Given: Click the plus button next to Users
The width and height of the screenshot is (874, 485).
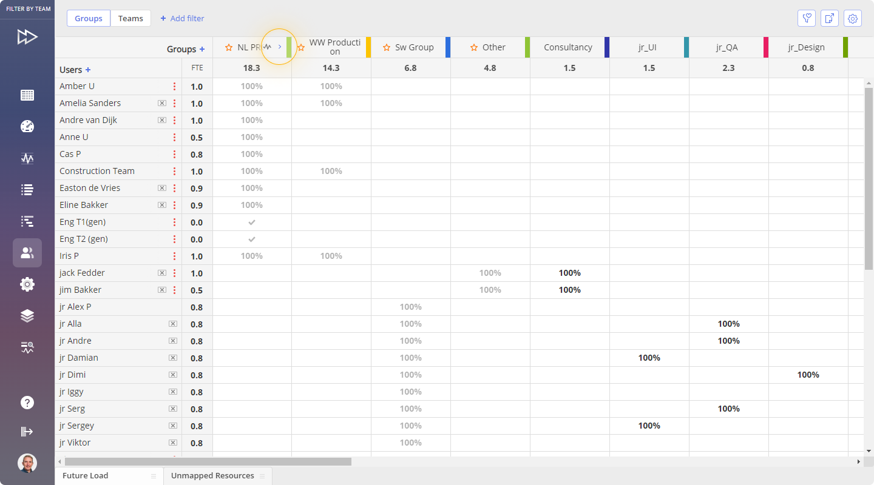Looking at the screenshot, I should [x=88, y=70].
